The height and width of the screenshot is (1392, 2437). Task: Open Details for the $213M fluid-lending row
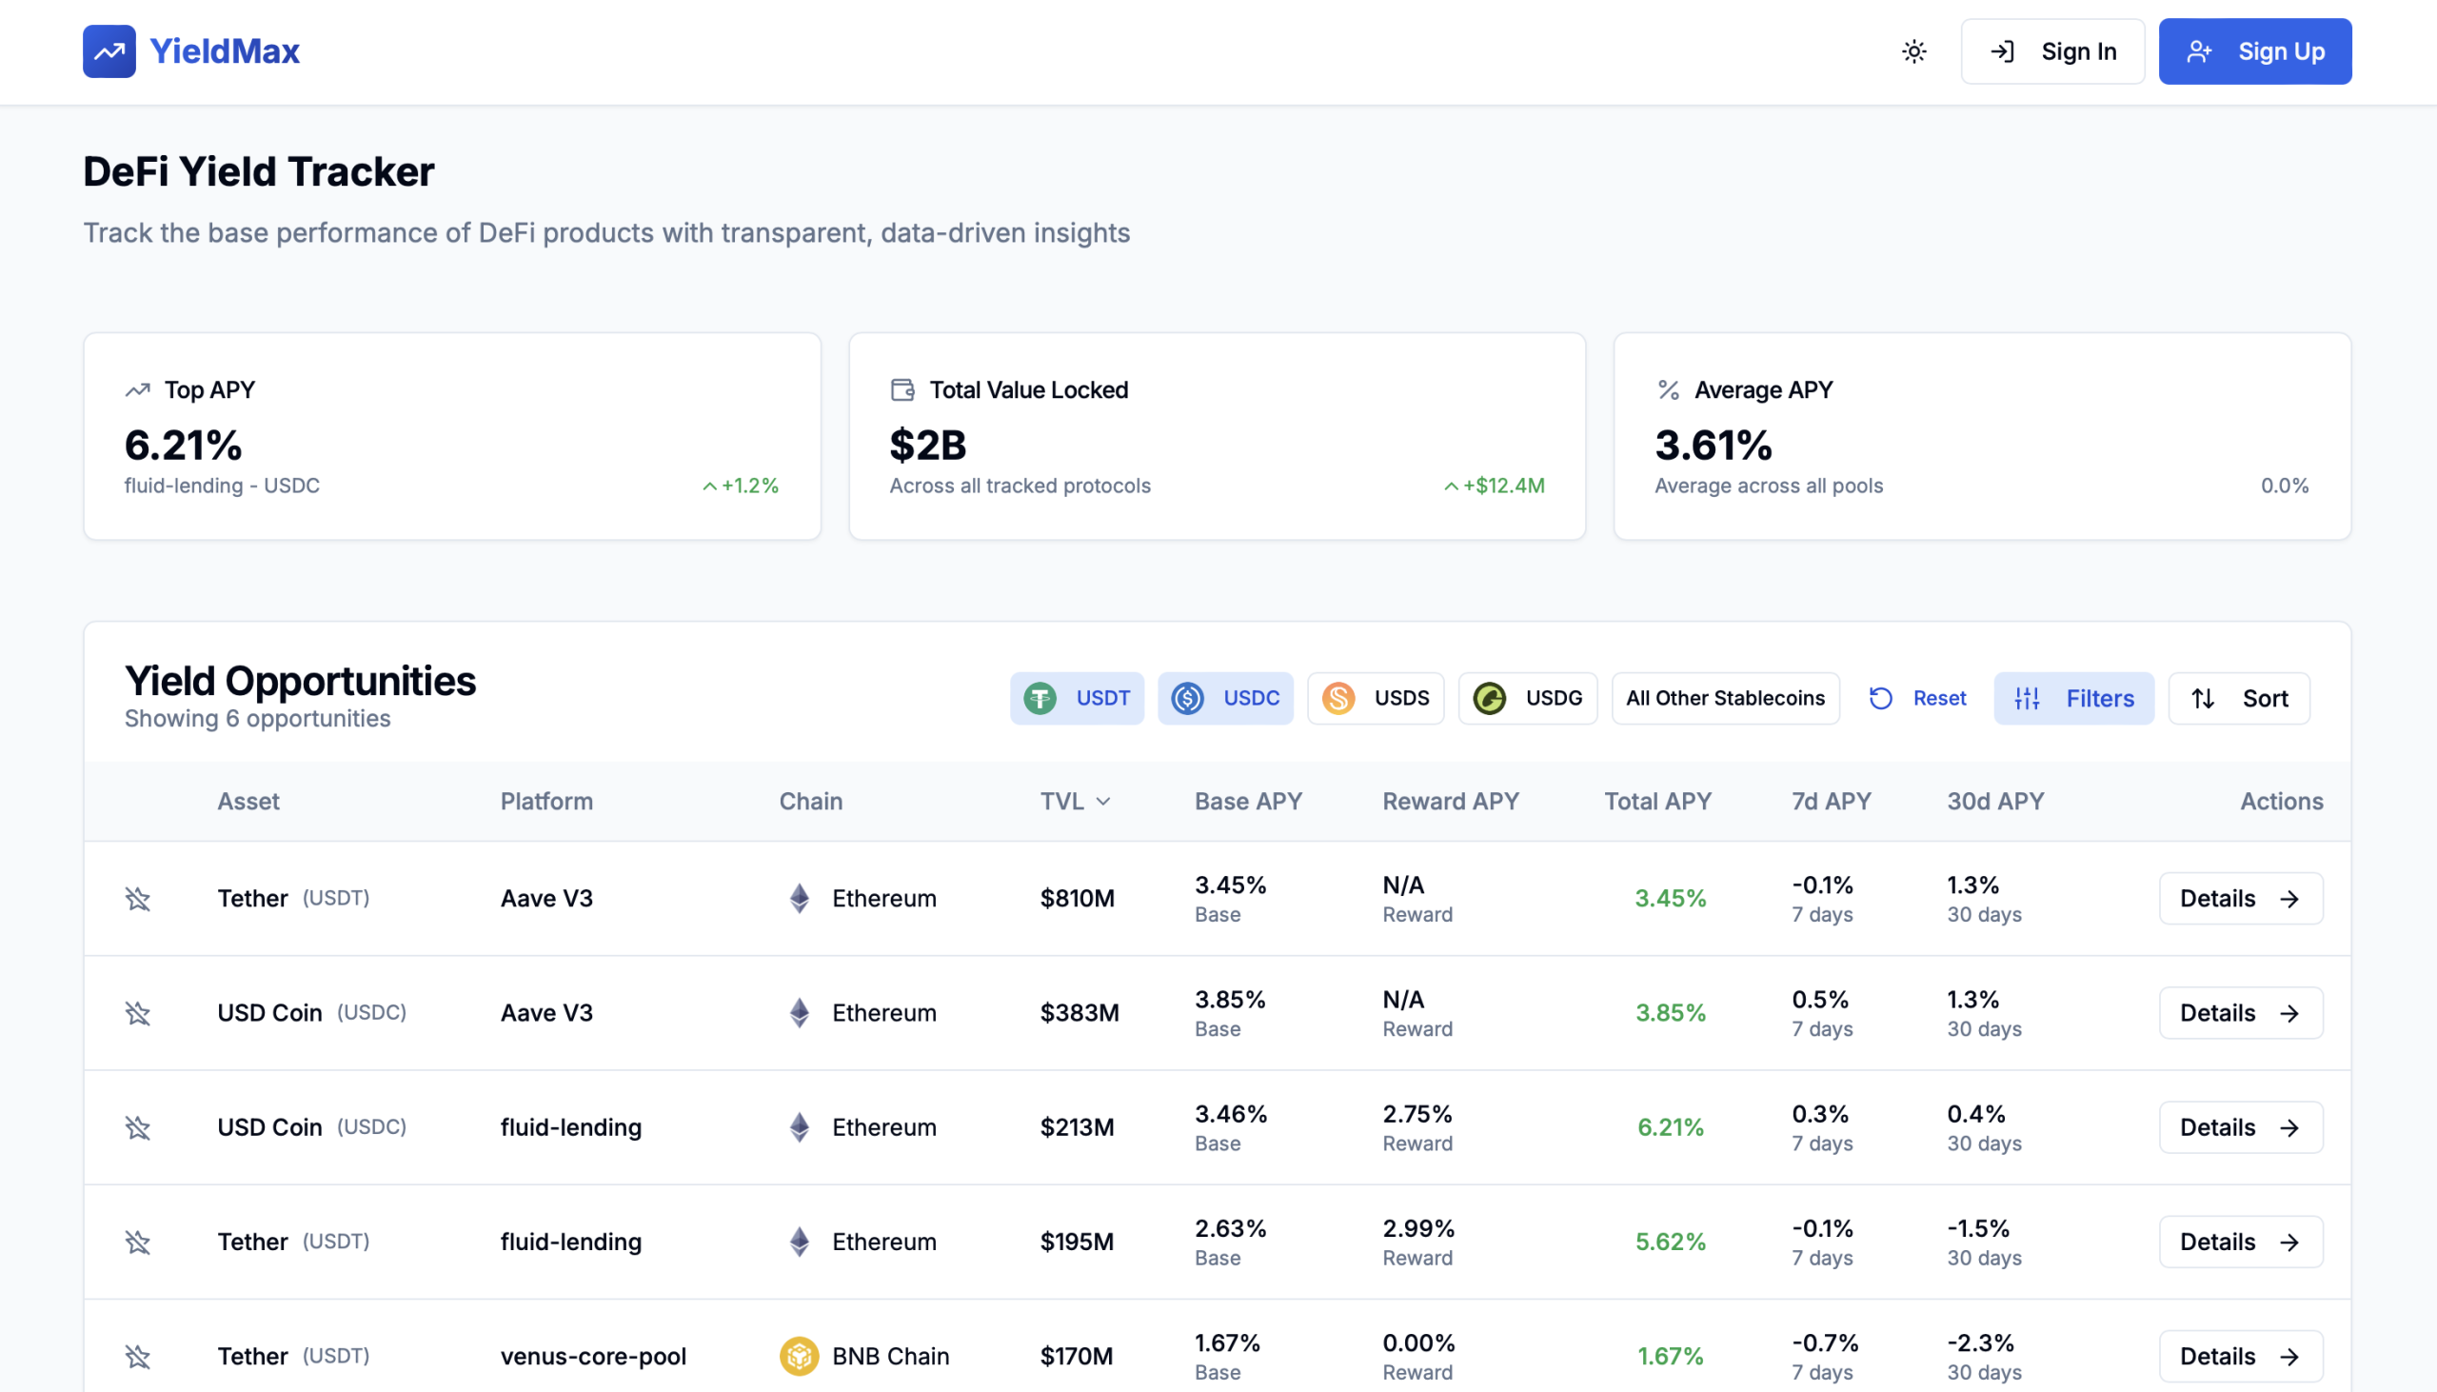coord(2239,1128)
